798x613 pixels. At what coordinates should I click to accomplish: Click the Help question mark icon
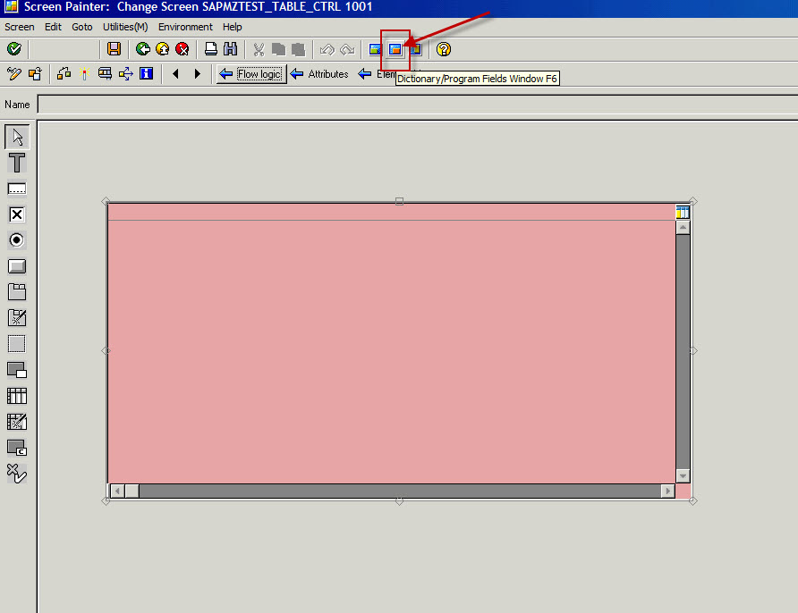point(443,49)
